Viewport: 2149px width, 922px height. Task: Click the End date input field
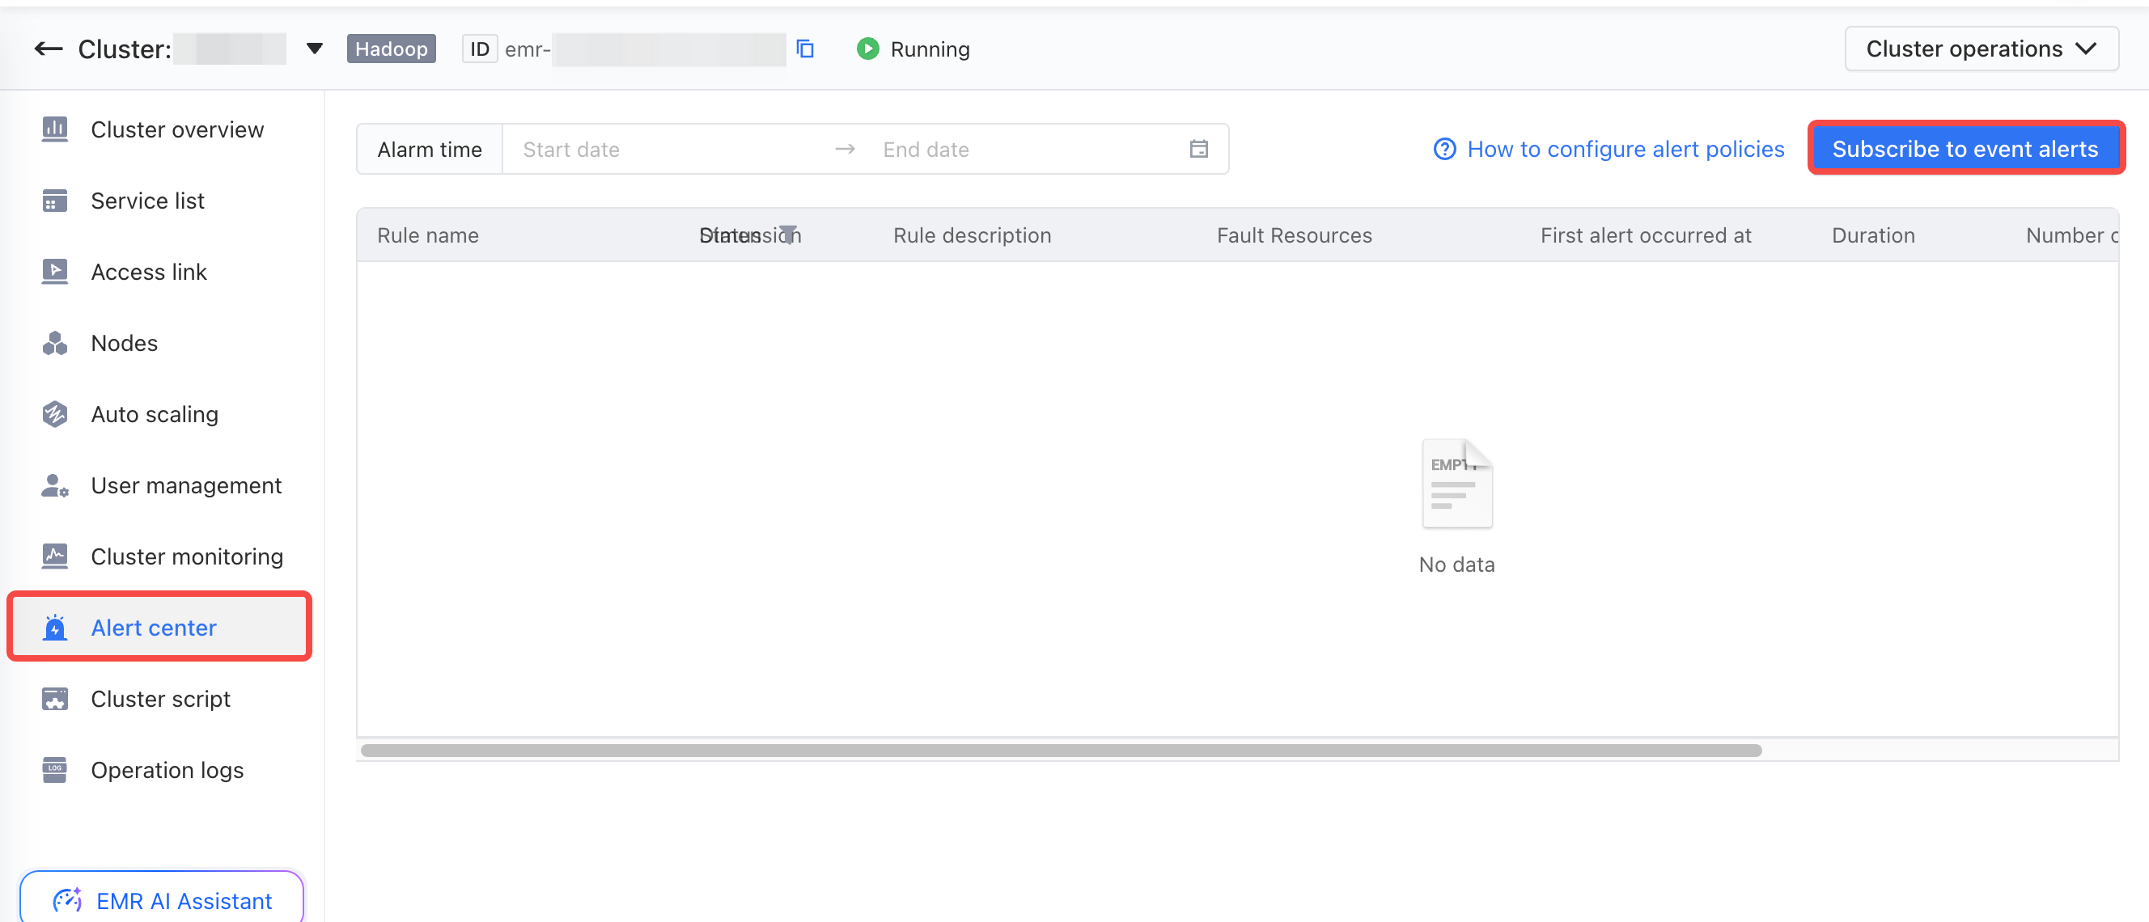(x=1026, y=150)
